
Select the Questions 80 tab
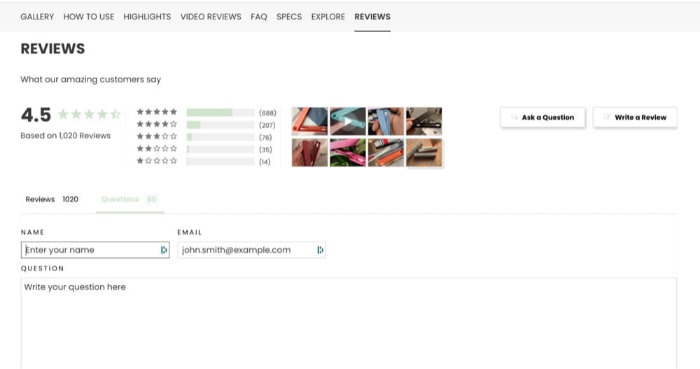(130, 199)
